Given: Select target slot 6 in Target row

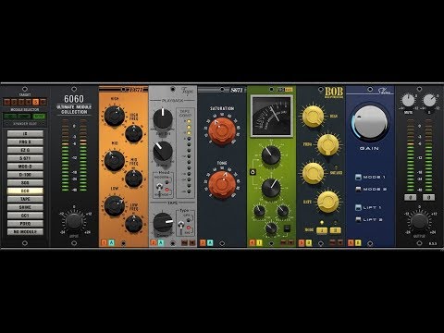Looking at the screenshot, I should [43, 102].
